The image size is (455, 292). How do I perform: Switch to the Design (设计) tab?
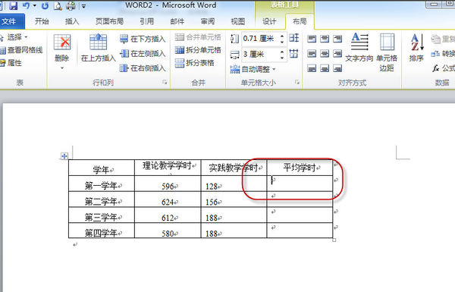click(x=269, y=21)
